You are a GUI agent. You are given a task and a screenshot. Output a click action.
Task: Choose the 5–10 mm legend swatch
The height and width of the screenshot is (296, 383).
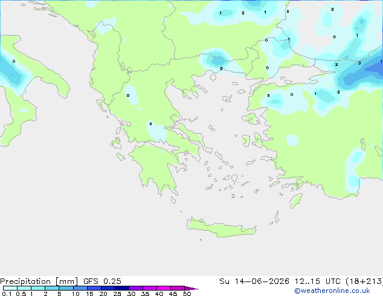66,288
